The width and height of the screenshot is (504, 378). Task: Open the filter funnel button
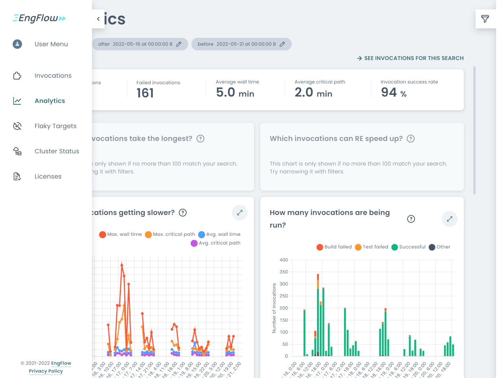coord(485,19)
